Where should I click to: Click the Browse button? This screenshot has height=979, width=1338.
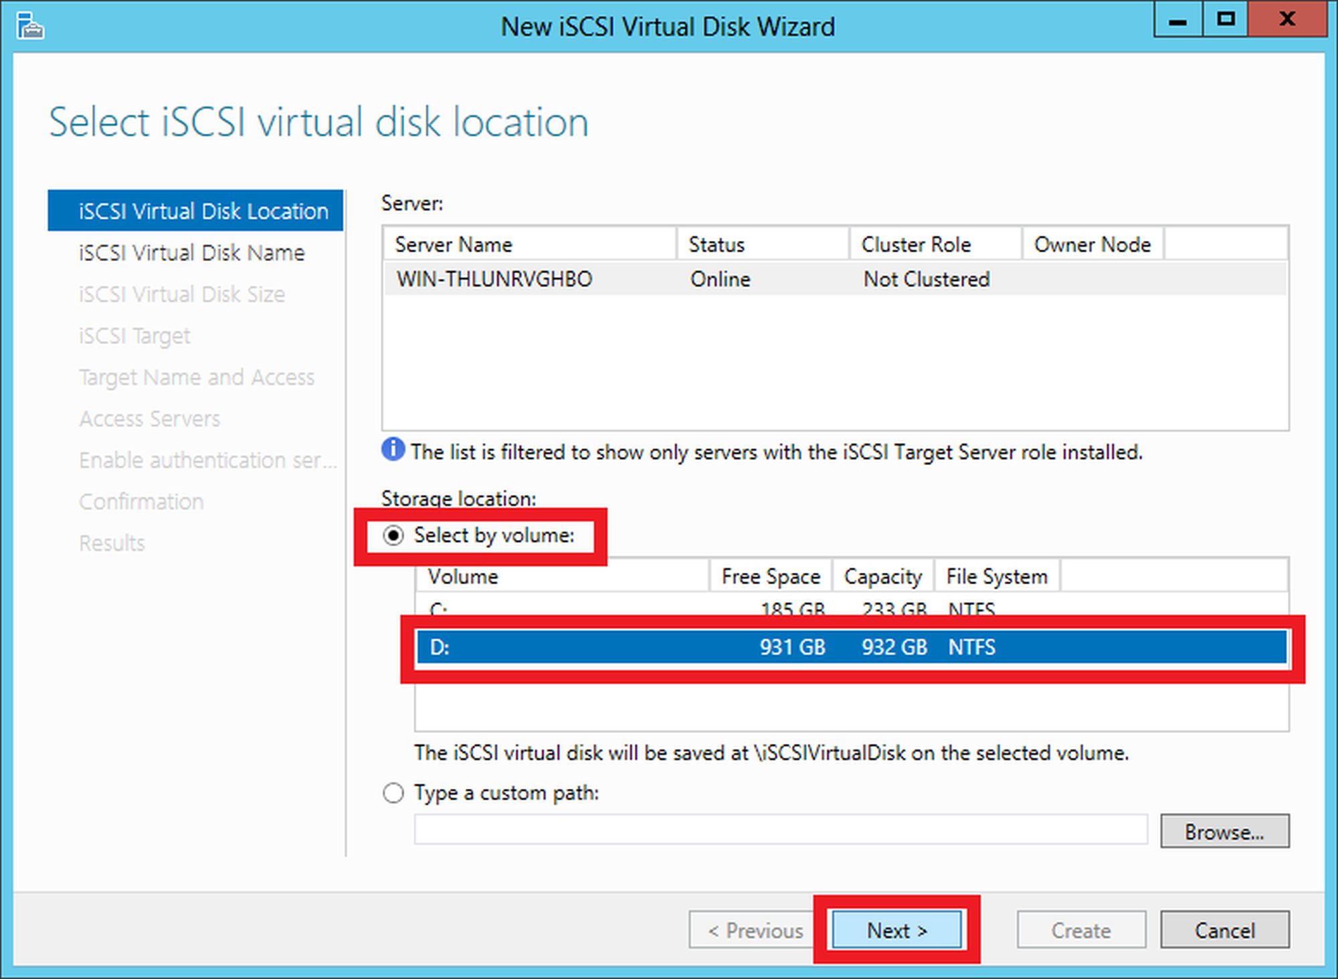pyautogui.click(x=1224, y=832)
